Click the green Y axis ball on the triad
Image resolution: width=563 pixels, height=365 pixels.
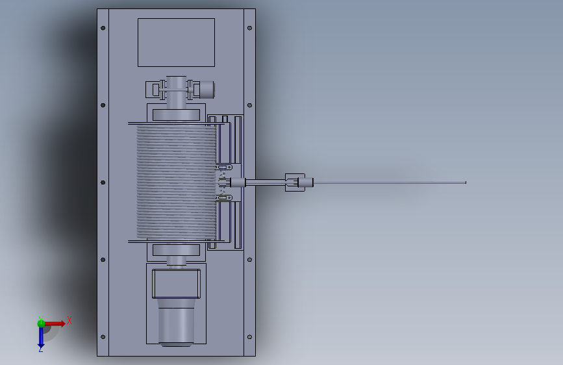coord(41,323)
